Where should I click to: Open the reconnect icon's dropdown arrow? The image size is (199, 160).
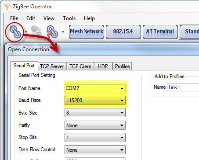tap(63, 32)
